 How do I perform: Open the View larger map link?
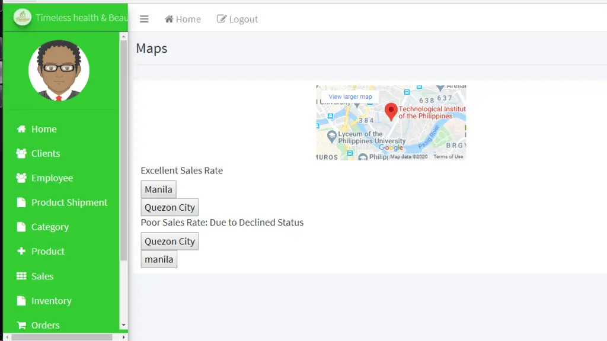350,96
